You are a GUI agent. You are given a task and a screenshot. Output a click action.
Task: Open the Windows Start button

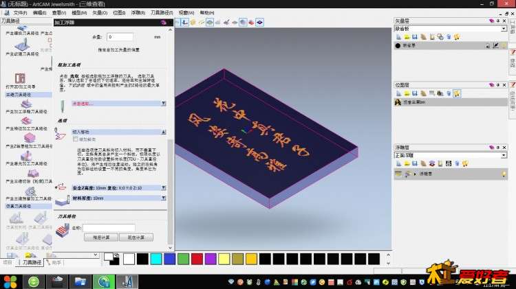click(10, 281)
